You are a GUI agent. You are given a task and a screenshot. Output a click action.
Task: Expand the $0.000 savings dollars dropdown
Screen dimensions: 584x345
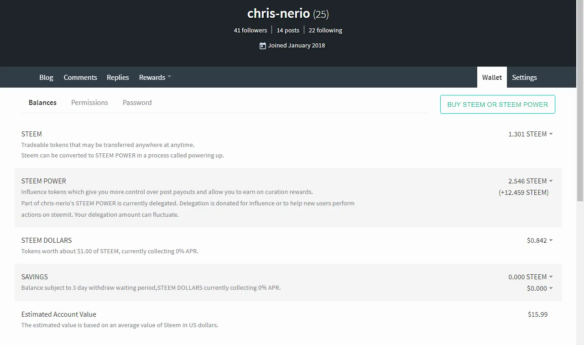pos(540,288)
